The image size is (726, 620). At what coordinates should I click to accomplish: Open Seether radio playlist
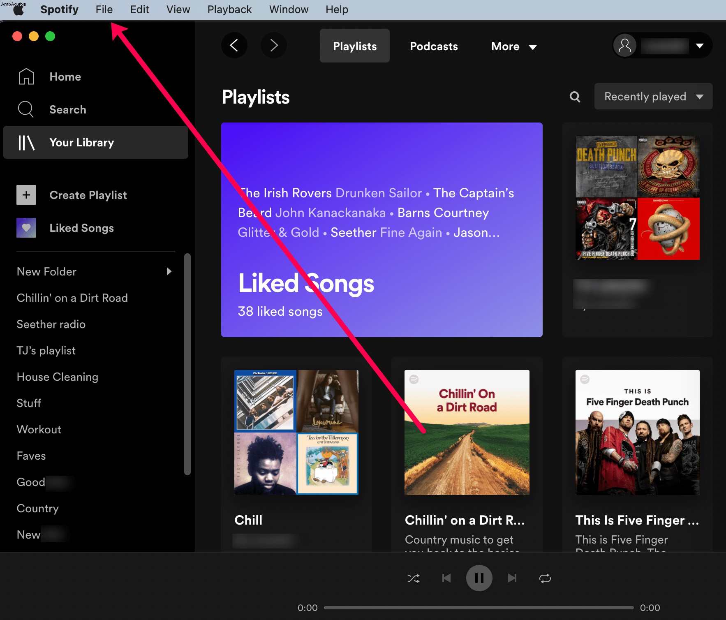(x=51, y=324)
